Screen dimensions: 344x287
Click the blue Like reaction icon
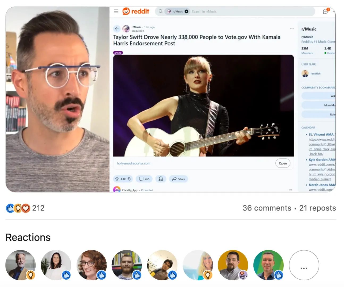coord(10,208)
